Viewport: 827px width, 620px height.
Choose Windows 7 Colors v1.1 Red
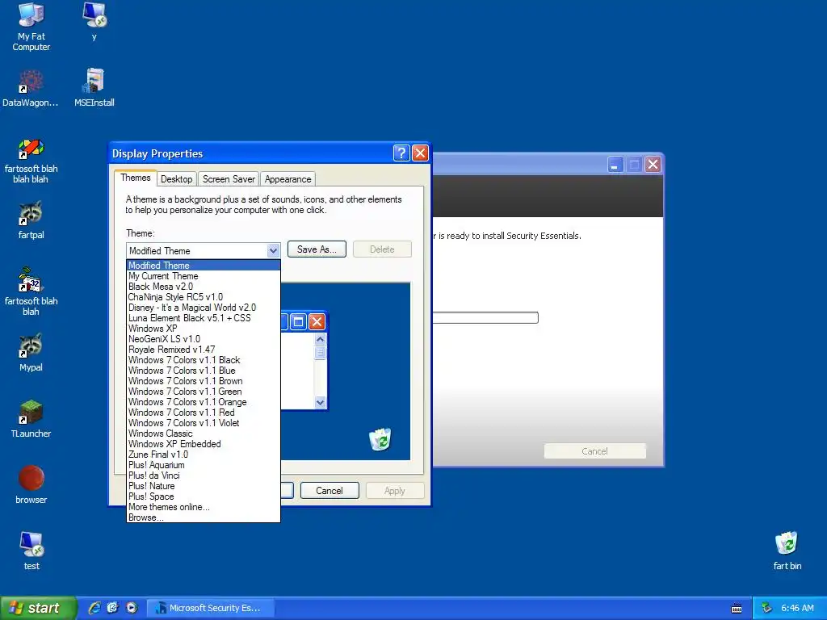click(204, 413)
